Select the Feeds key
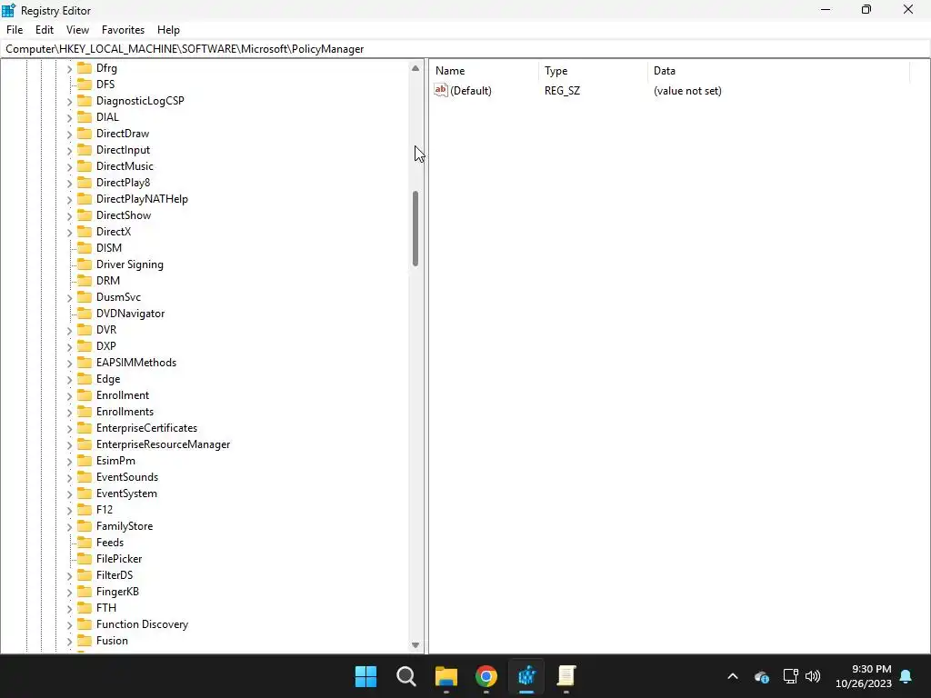931x698 pixels. pos(110,542)
